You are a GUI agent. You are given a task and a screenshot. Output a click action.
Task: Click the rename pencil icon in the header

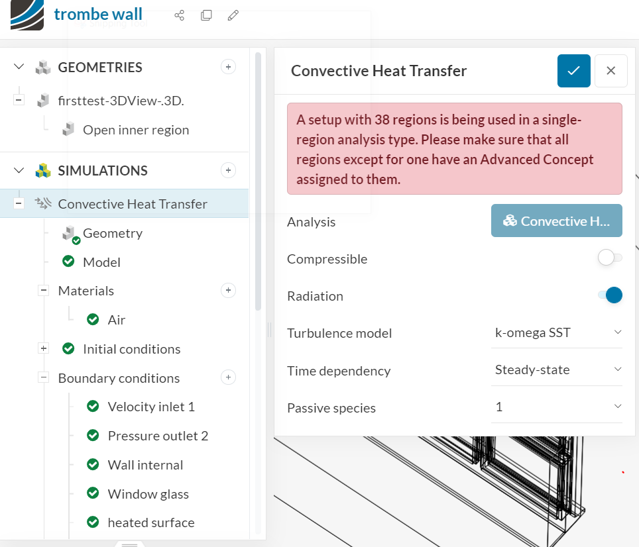pos(233,15)
